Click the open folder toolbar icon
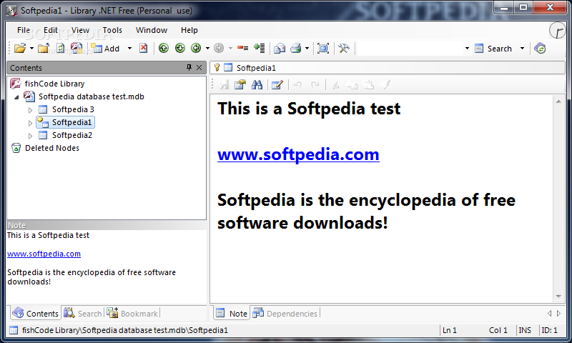Viewport: 572px width, 343px height. pyautogui.click(x=20, y=48)
